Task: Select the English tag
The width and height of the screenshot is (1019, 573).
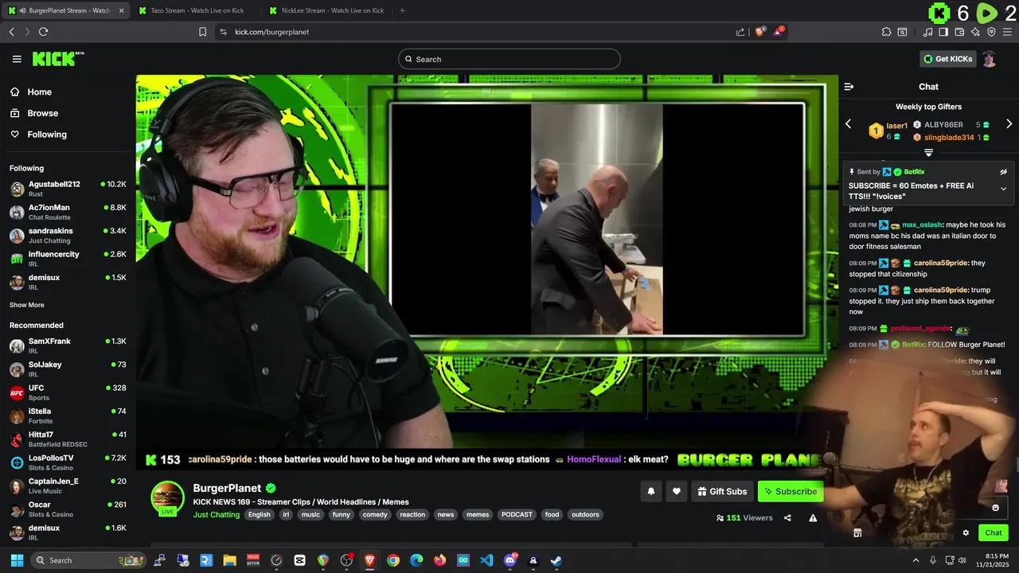Action: 260,515
